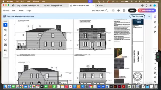Star the ARB-25-32 document tab
The image size is (161, 90).
click(x=71, y=5)
